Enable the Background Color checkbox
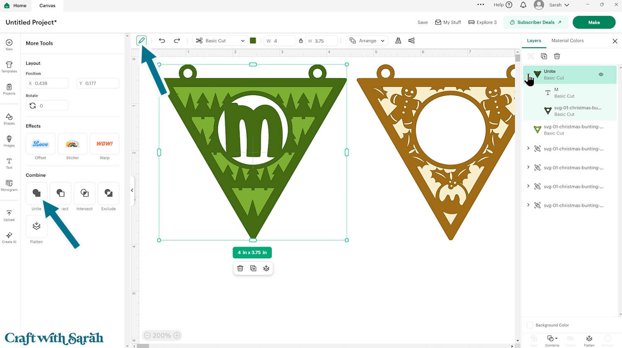Screen dimensions: 622x348 point(529,325)
